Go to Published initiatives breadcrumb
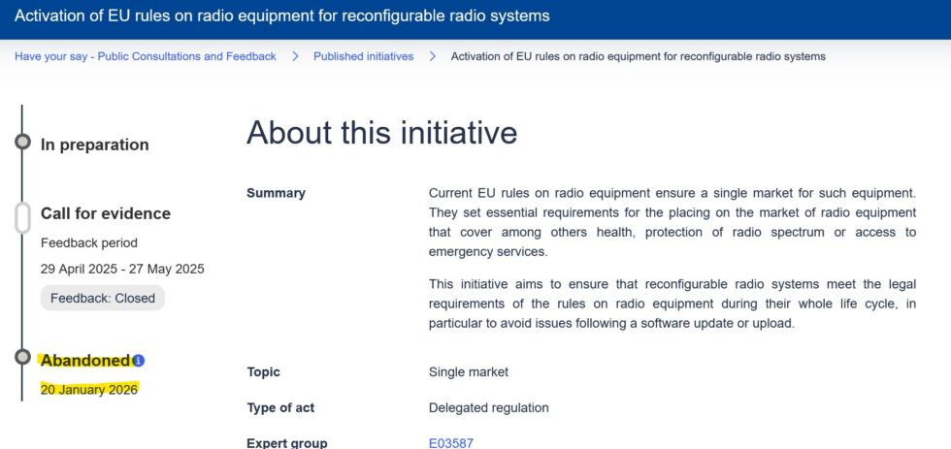The width and height of the screenshot is (951, 449). click(363, 56)
